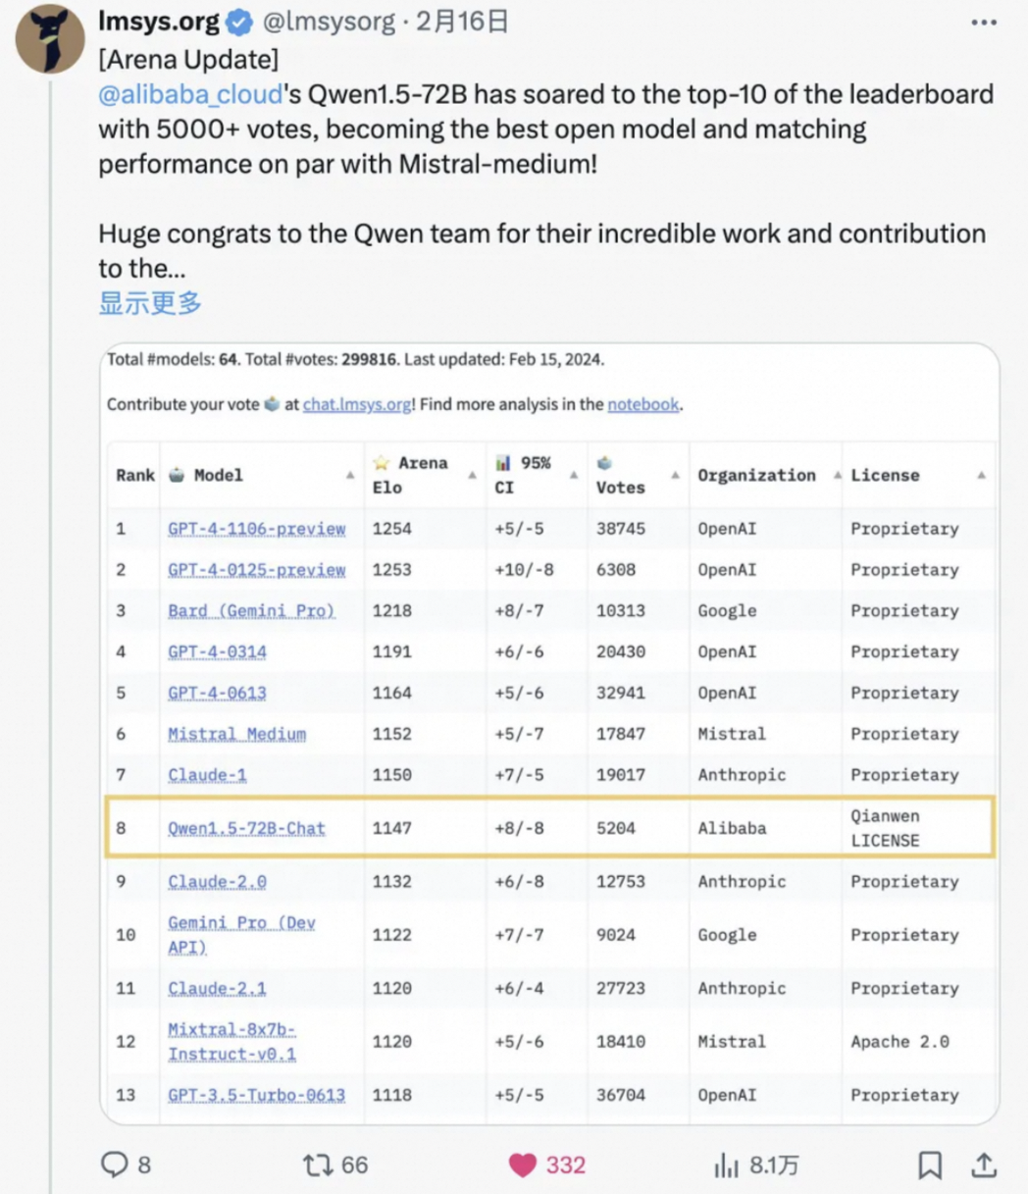Open the Gemini Pro (Dev API) model link
The height and width of the screenshot is (1194, 1028).
coord(241,935)
